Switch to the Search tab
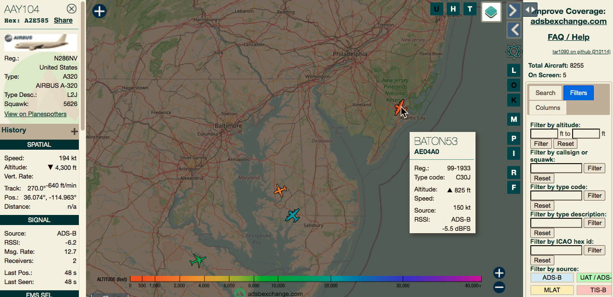Image resolution: width=613 pixels, height=297 pixels. point(545,93)
